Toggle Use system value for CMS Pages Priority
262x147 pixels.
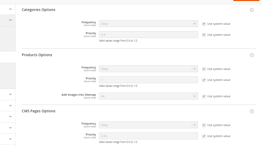click(x=204, y=136)
